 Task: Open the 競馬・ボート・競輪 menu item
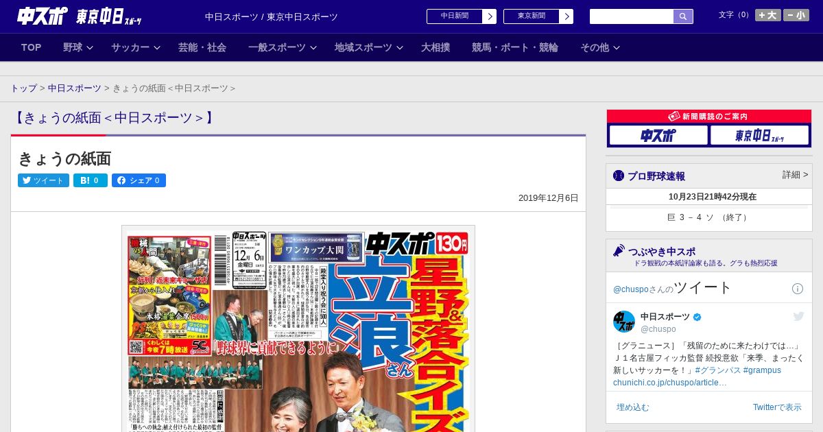[514, 47]
